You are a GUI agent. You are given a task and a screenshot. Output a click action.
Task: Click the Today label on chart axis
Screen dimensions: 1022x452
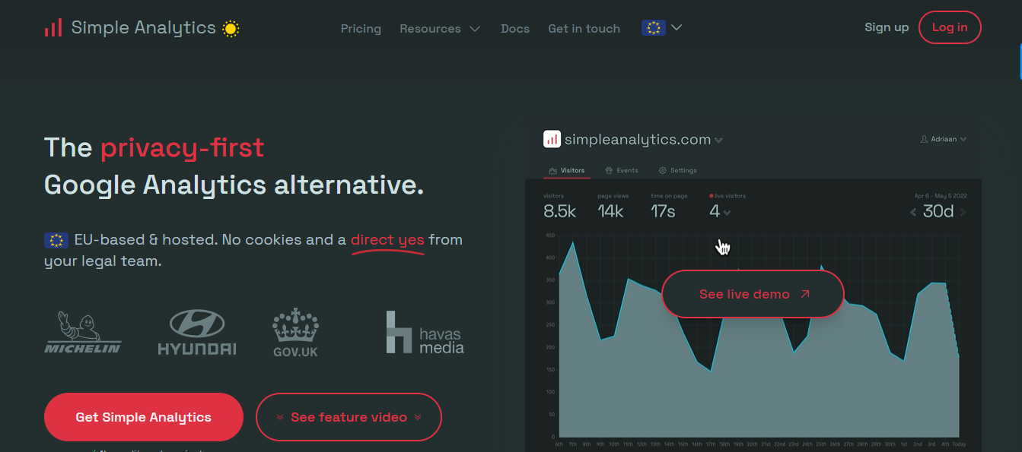(x=959, y=444)
